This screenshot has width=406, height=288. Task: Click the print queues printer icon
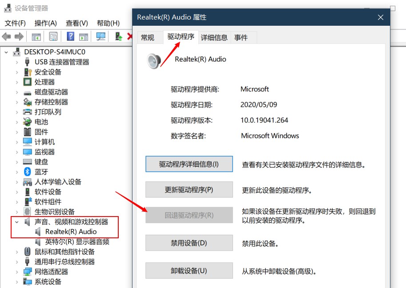click(28, 112)
